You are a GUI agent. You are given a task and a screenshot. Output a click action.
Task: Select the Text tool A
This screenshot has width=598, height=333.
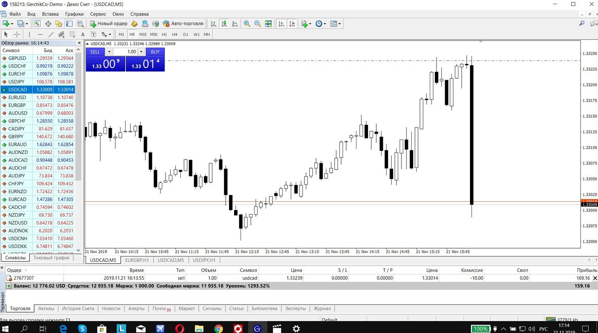[x=83, y=34]
